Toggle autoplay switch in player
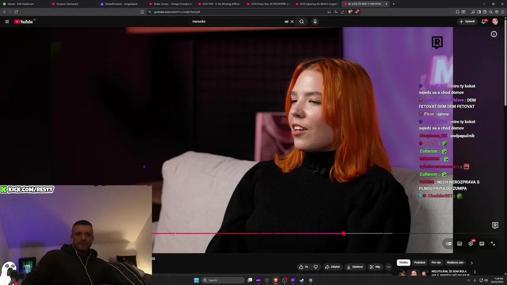Image resolution: width=507 pixels, height=285 pixels. tap(448, 243)
